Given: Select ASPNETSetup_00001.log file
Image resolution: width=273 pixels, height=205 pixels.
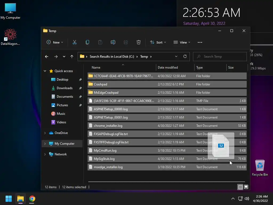Looking at the screenshot, I should point(167,117).
